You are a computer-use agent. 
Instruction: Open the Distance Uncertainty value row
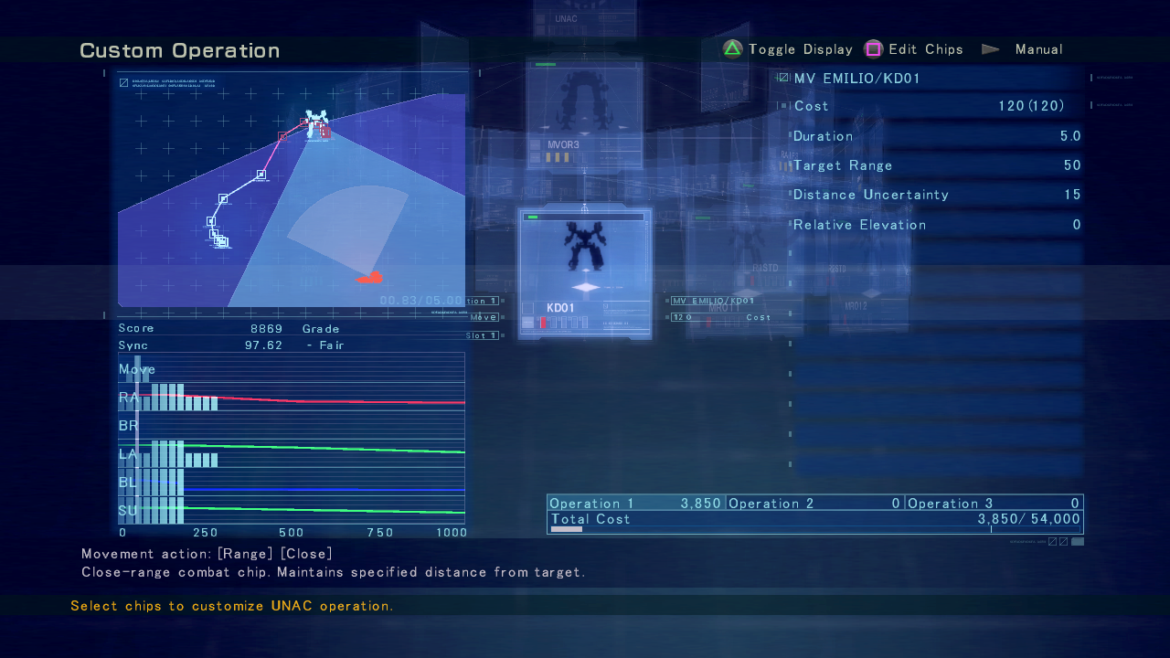[x=937, y=195]
